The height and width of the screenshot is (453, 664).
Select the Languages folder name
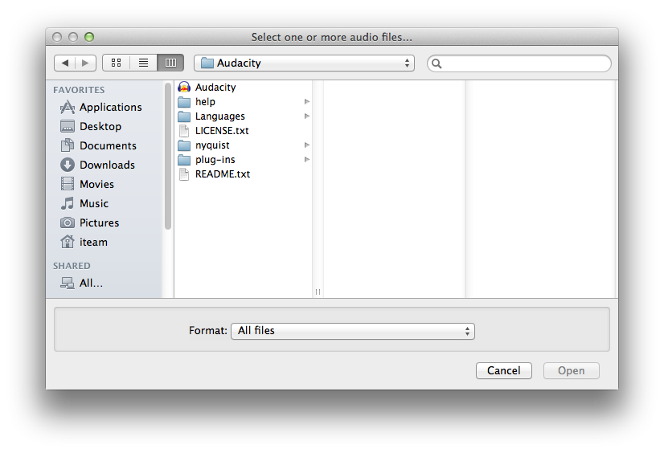(x=219, y=116)
